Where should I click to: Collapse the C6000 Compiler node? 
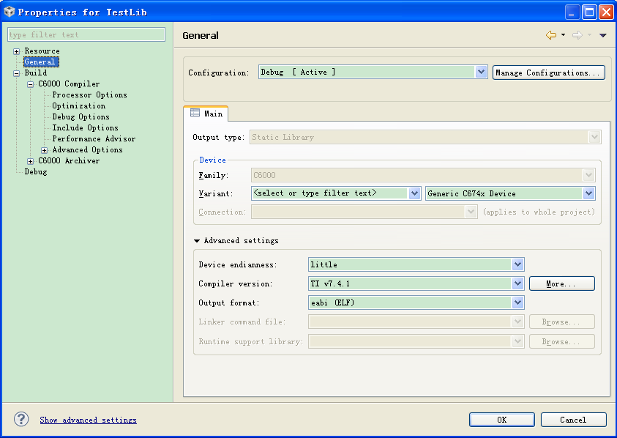[x=30, y=84]
